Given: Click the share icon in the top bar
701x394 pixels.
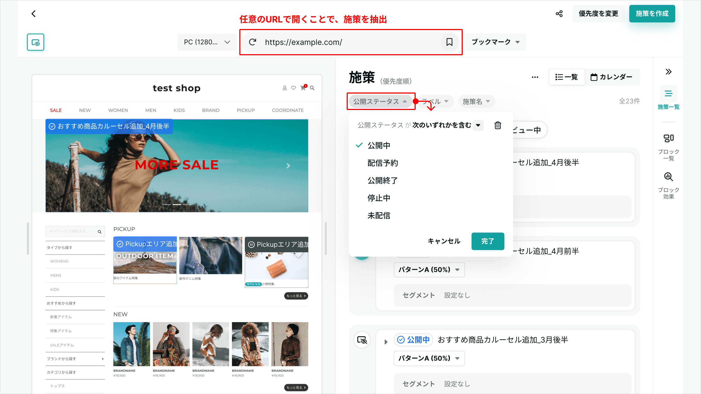Looking at the screenshot, I should (x=559, y=14).
